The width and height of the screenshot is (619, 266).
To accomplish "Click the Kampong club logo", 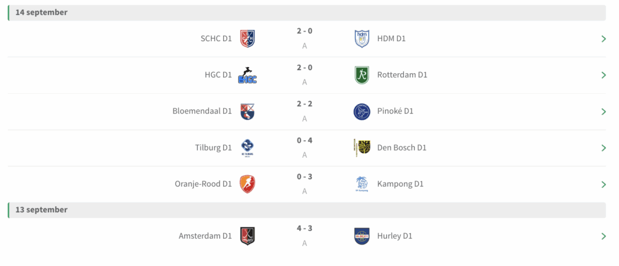I will tap(361, 184).
